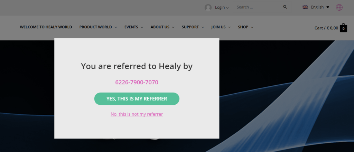
Task: Confirm with Yes, this is my referrer
Action: tap(137, 99)
